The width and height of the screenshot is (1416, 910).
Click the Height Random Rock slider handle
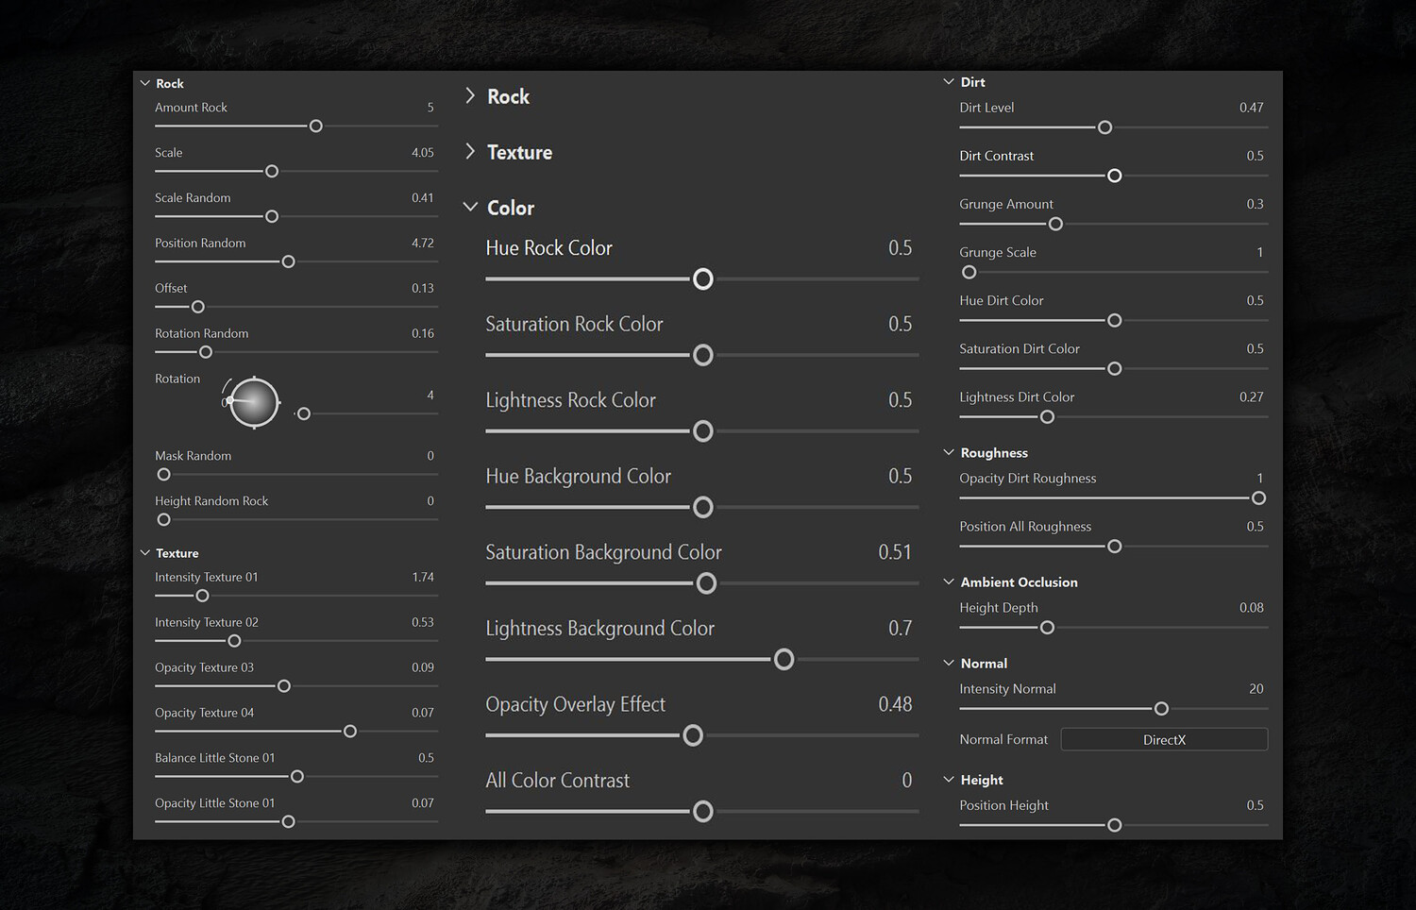click(x=164, y=519)
